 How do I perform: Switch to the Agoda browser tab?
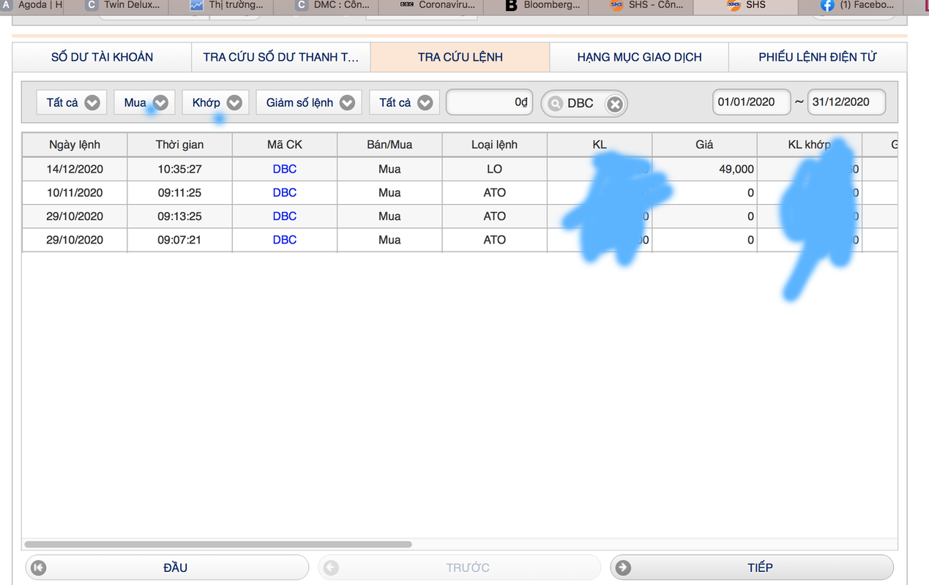[x=32, y=5]
